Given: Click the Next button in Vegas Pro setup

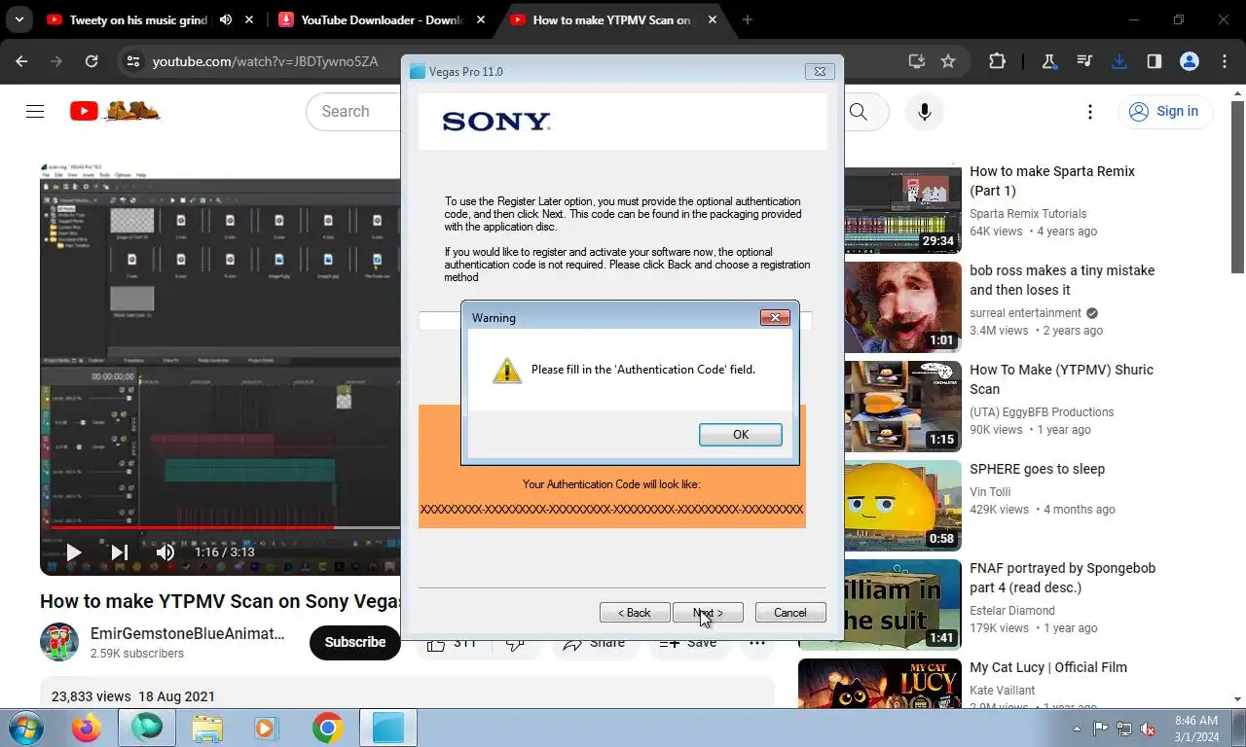Looking at the screenshot, I should coord(708,613).
